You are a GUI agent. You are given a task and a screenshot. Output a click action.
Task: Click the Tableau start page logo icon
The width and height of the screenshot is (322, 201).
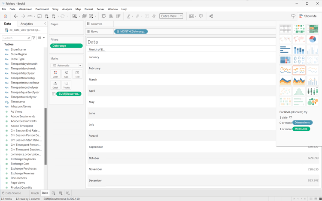6,16
